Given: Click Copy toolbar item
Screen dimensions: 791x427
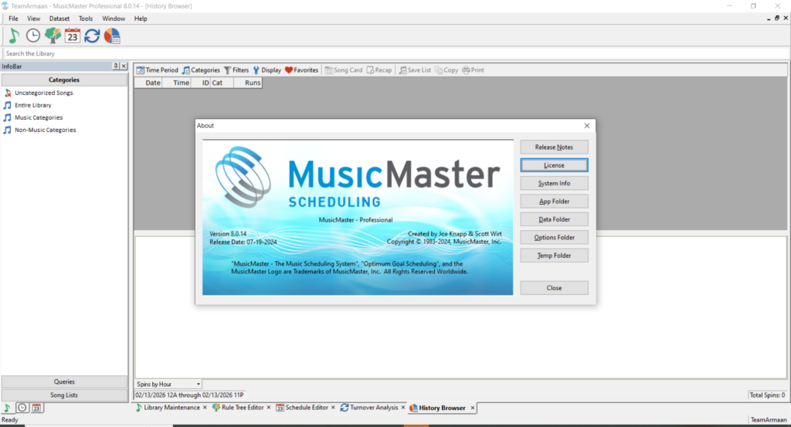Looking at the screenshot, I should pyautogui.click(x=446, y=70).
